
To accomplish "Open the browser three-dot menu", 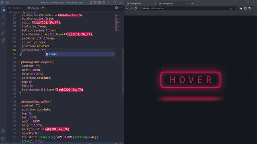I will (254, 8).
